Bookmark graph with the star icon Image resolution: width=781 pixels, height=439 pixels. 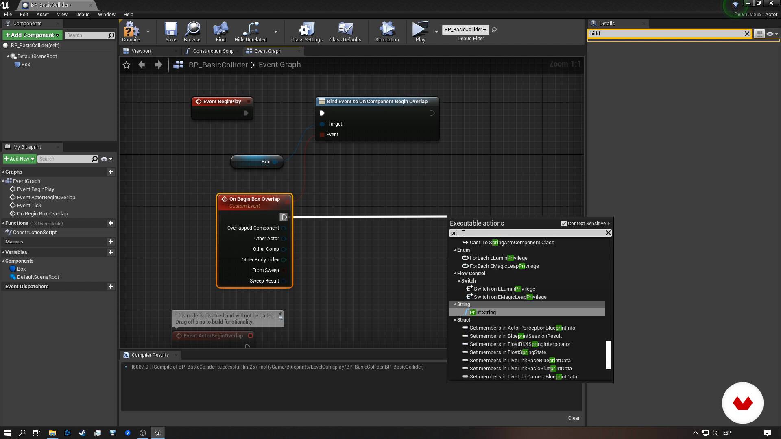pyautogui.click(x=127, y=65)
